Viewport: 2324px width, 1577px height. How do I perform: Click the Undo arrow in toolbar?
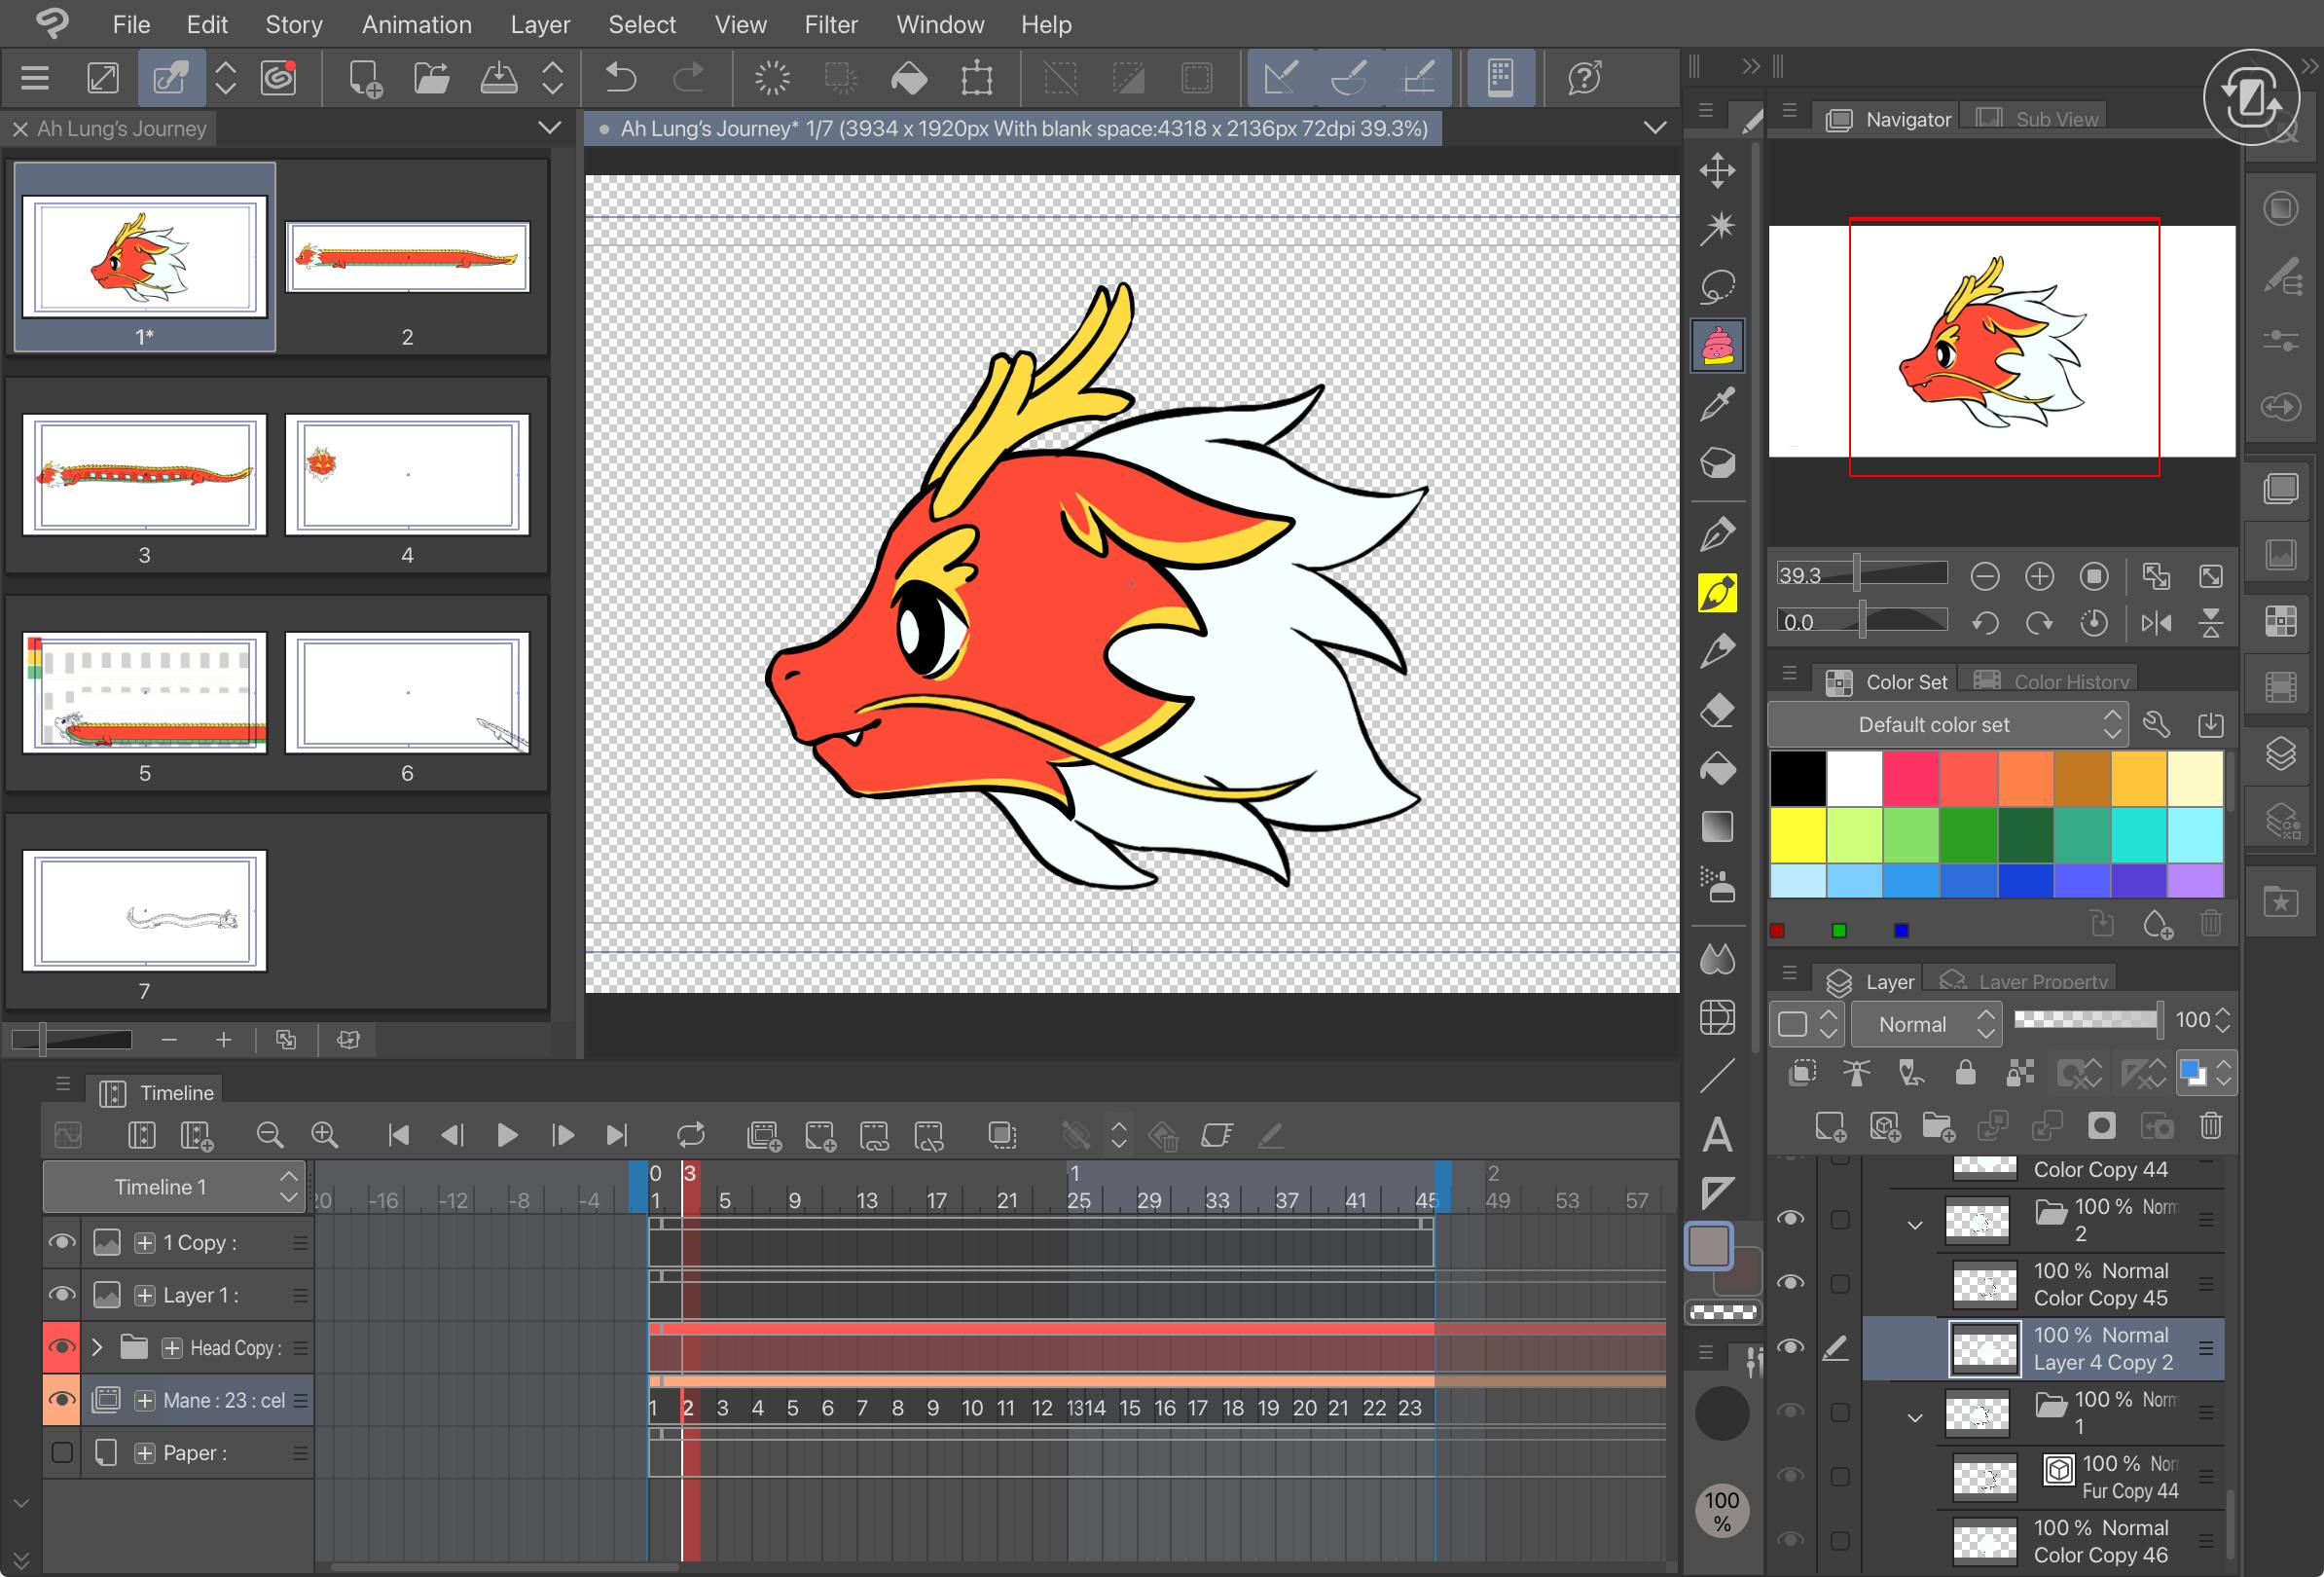coord(621,78)
